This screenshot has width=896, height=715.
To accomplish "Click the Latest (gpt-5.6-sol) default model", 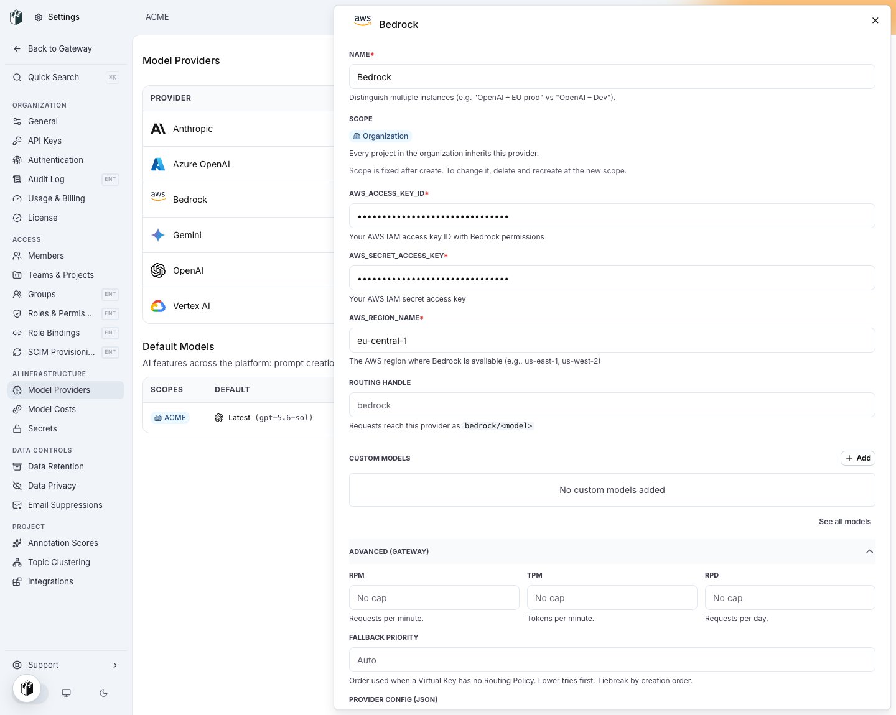I will tap(264, 418).
